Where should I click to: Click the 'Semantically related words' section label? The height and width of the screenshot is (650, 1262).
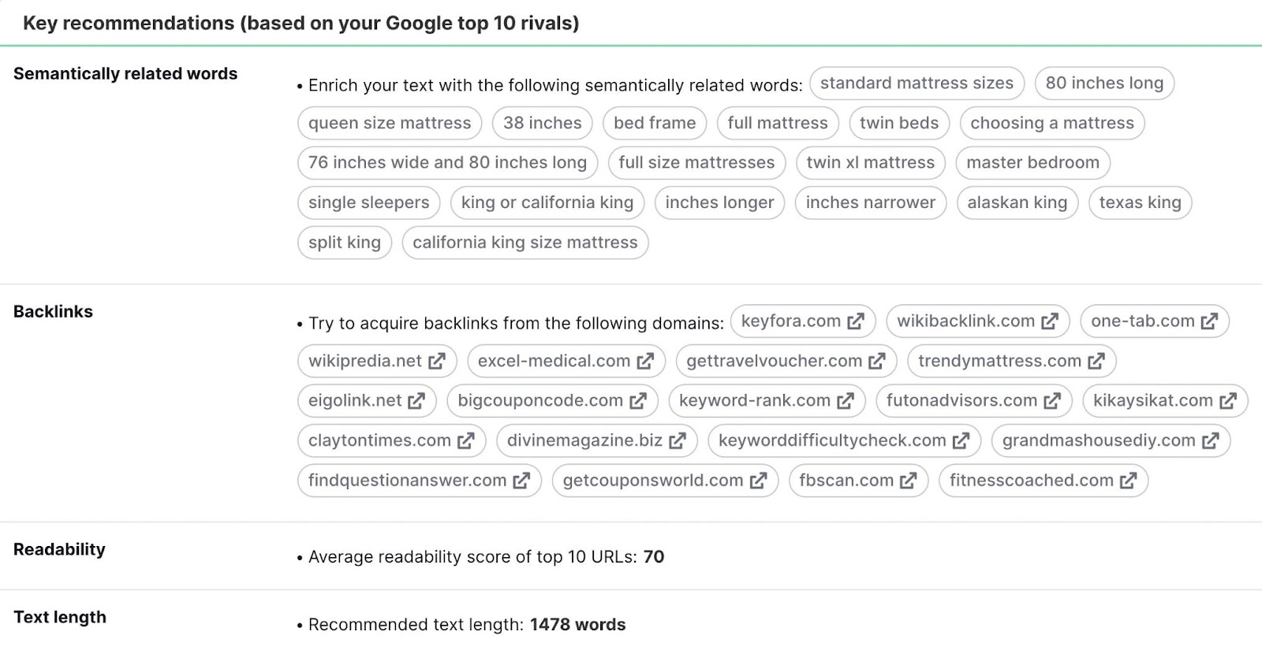[126, 73]
